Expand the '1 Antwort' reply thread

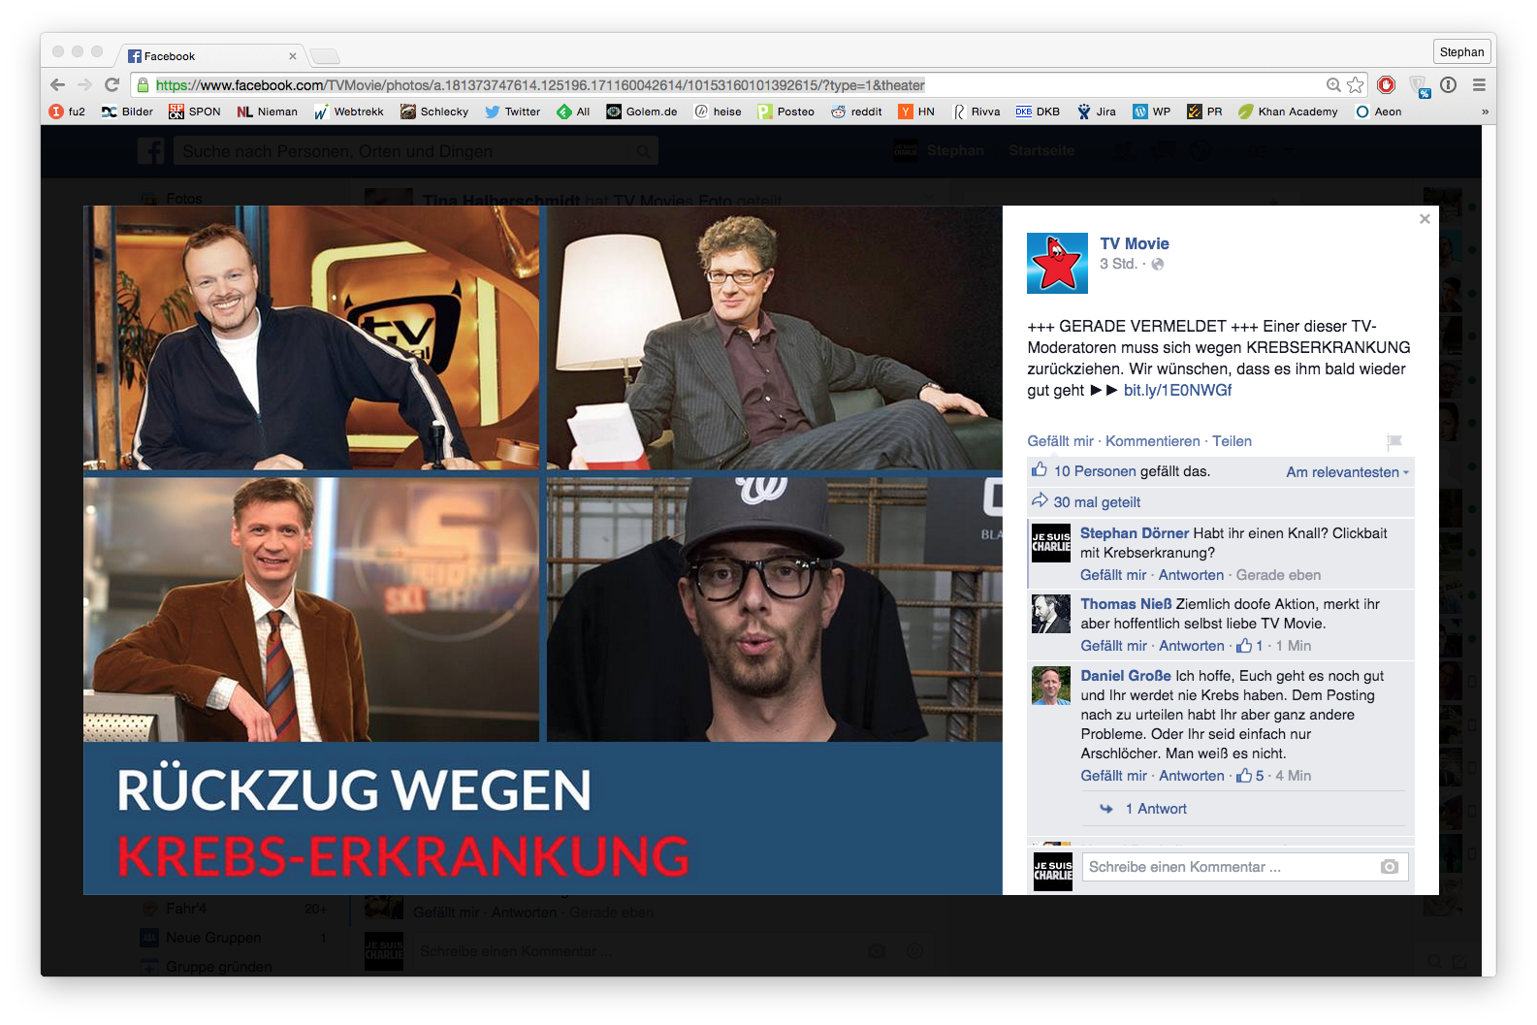click(1156, 809)
